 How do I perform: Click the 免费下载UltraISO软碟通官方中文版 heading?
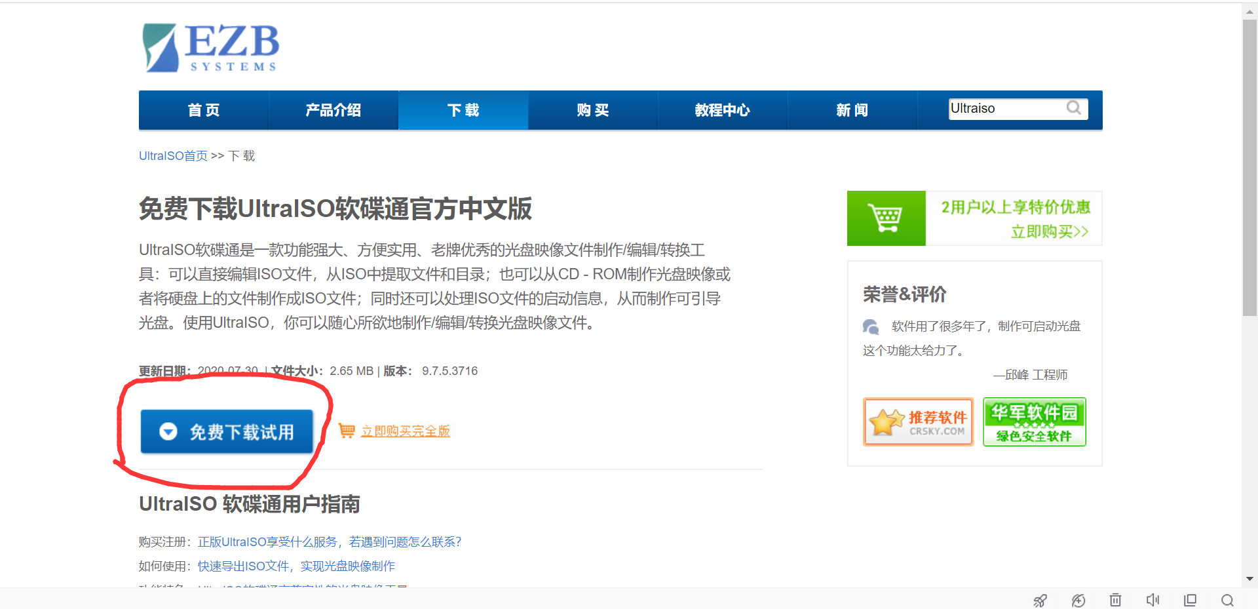(x=335, y=209)
